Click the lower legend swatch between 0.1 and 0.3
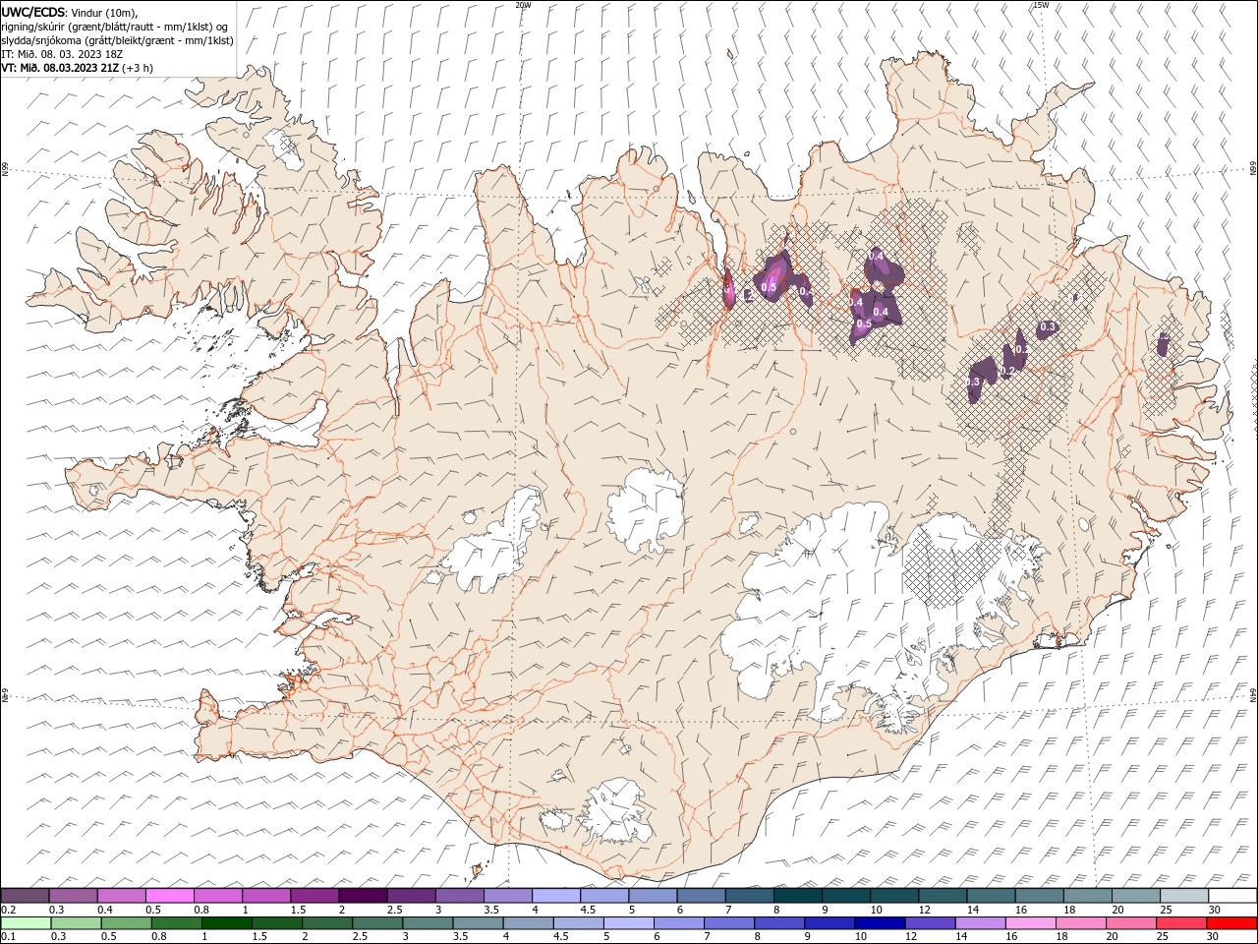The image size is (1258, 944). pyautogui.click(x=26, y=923)
